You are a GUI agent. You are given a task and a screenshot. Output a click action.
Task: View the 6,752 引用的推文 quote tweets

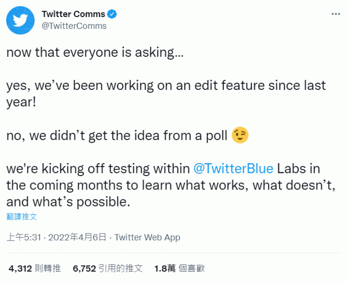[x=108, y=269]
